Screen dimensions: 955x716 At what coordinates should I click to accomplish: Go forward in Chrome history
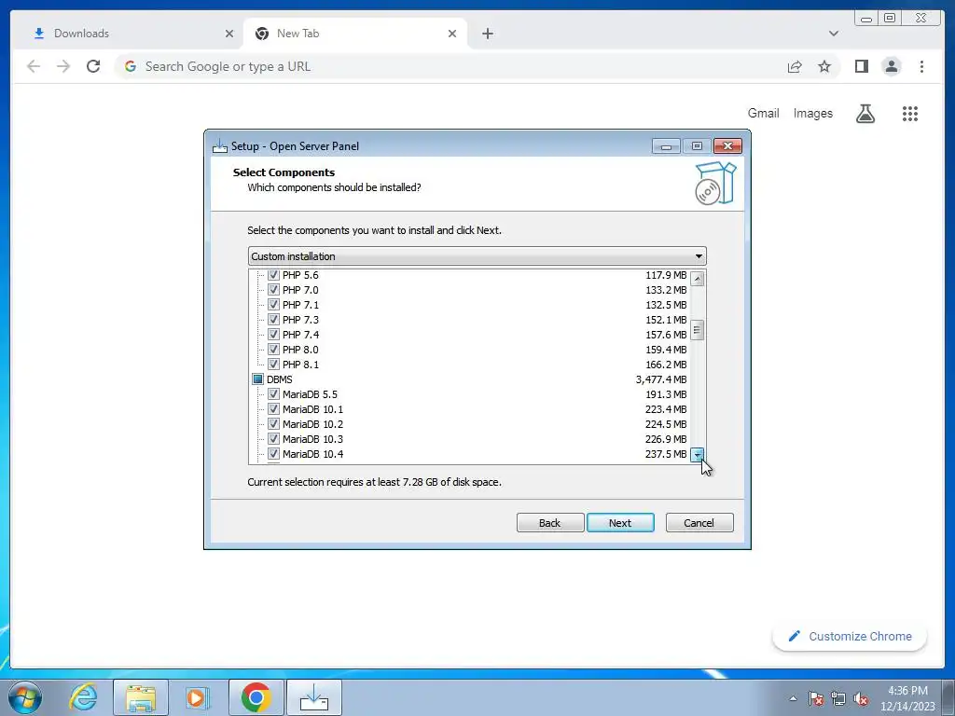click(x=63, y=66)
